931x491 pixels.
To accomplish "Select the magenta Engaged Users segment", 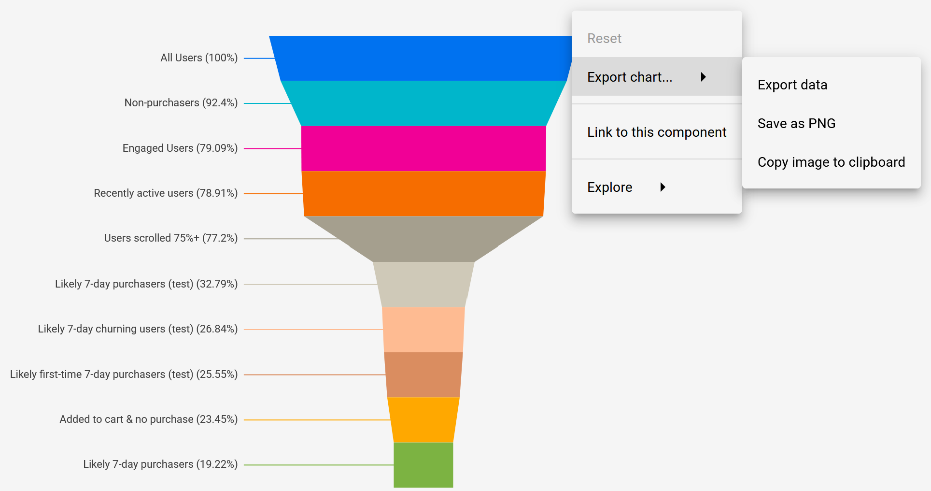I will pyautogui.click(x=423, y=148).
